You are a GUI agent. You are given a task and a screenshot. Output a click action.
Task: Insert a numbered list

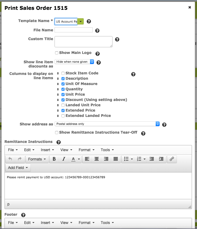coord(139,159)
